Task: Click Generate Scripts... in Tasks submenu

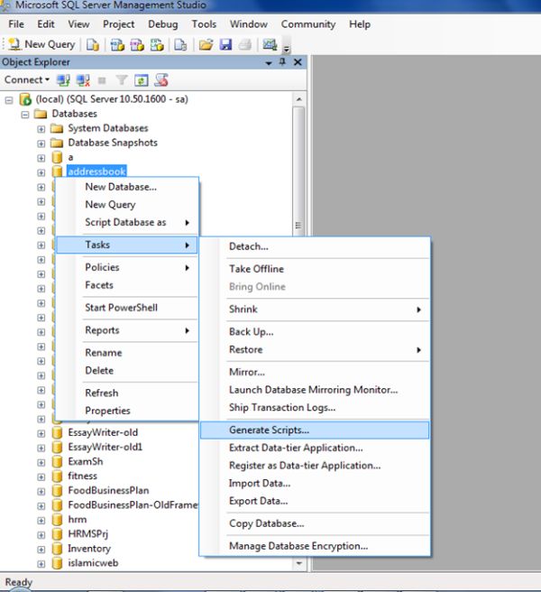Action: click(315, 430)
